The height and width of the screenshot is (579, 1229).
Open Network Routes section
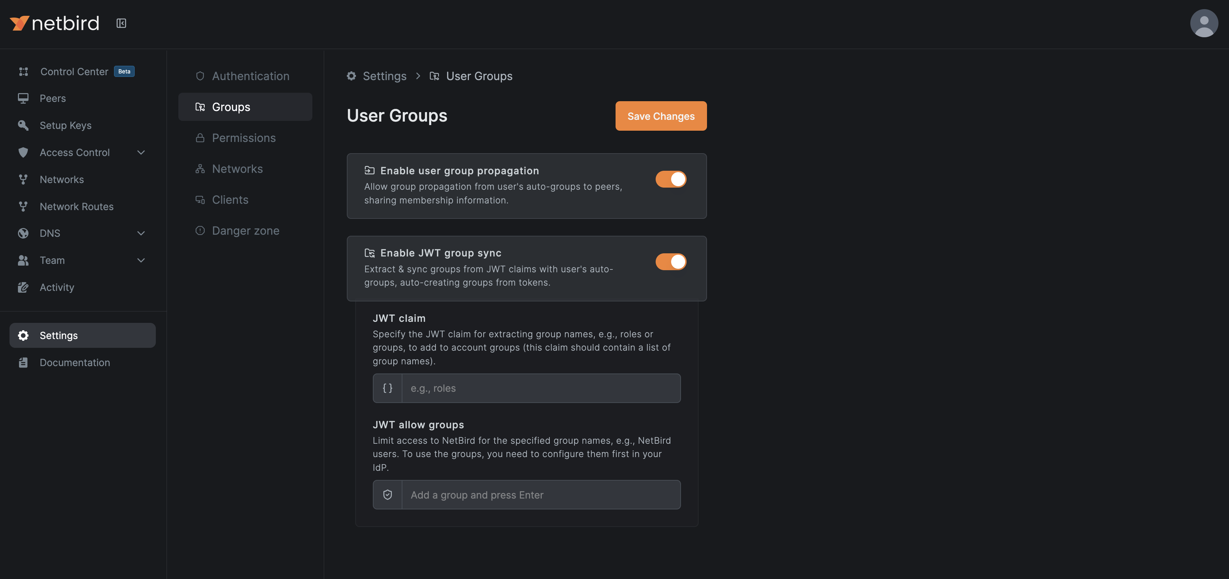[x=76, y=206]
